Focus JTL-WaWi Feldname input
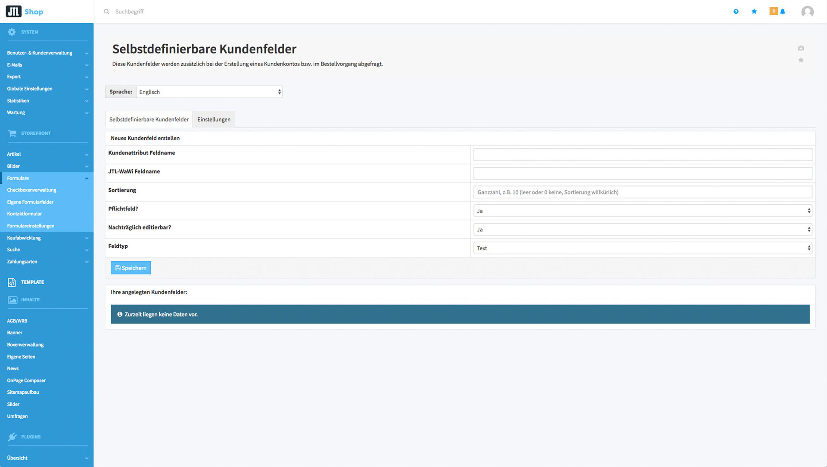Screen dimensions: 827x467 click(x=643, y=173)
